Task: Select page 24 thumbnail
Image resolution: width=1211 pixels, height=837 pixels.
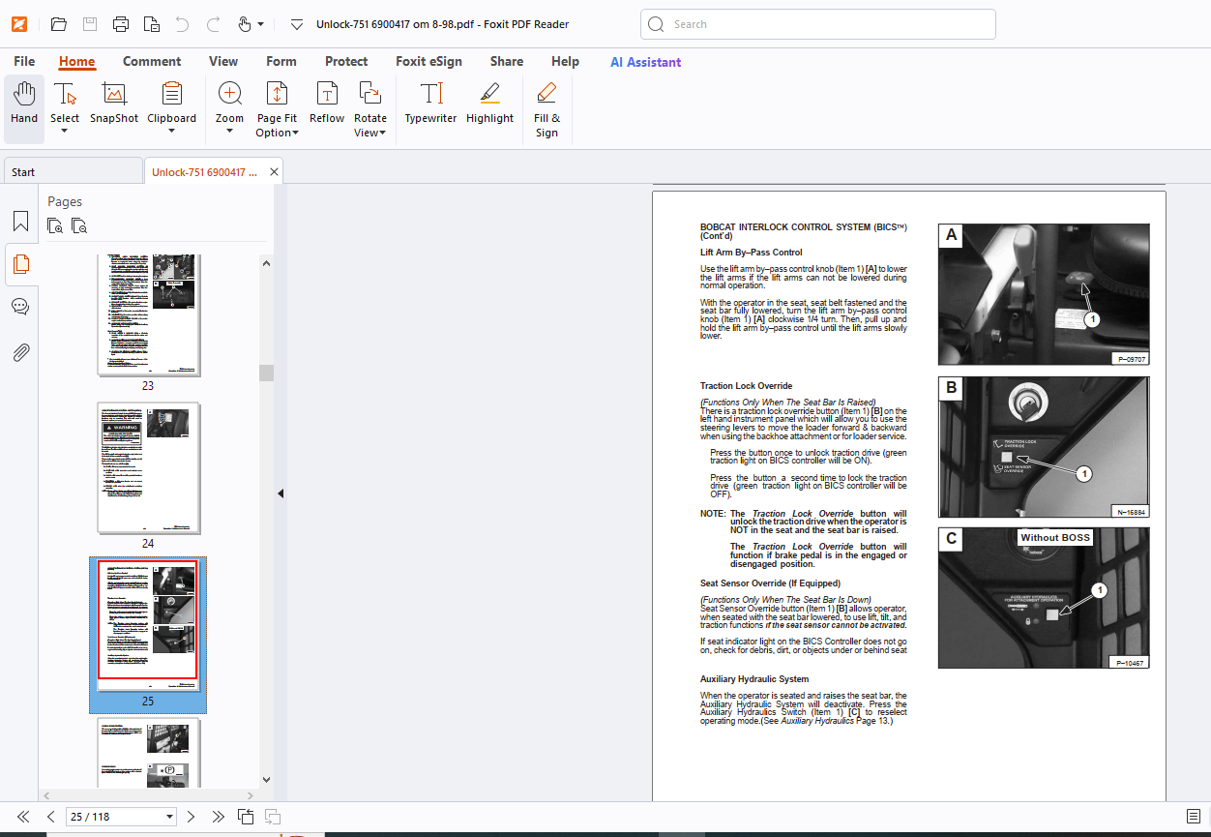Action: (x=148, y=468)
